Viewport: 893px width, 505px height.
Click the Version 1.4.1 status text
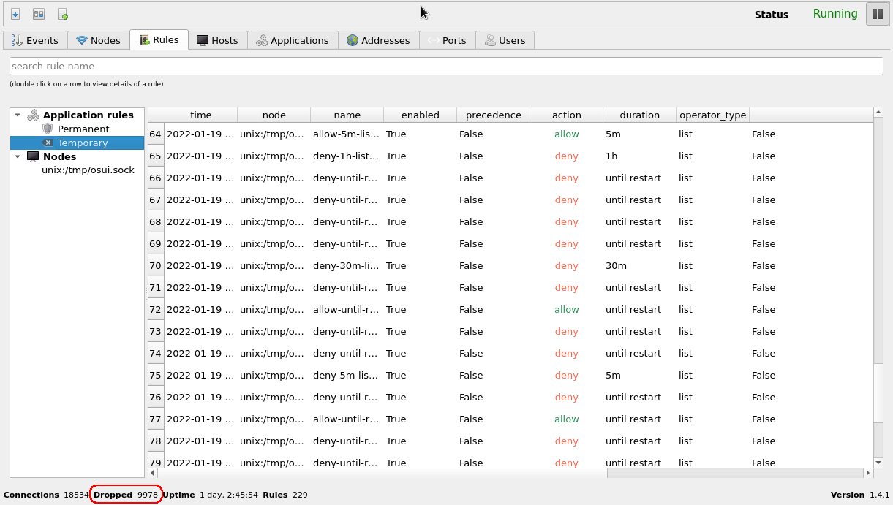tap(860, 495)
